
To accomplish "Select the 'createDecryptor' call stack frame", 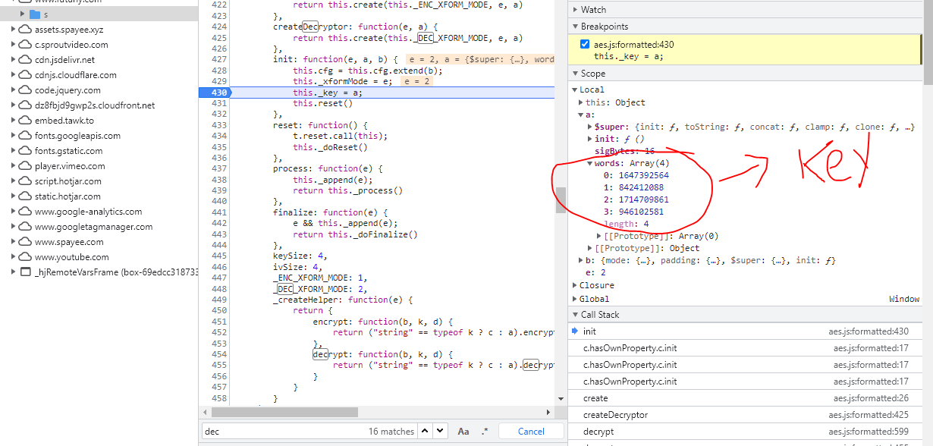I will [x=746, y=415].
